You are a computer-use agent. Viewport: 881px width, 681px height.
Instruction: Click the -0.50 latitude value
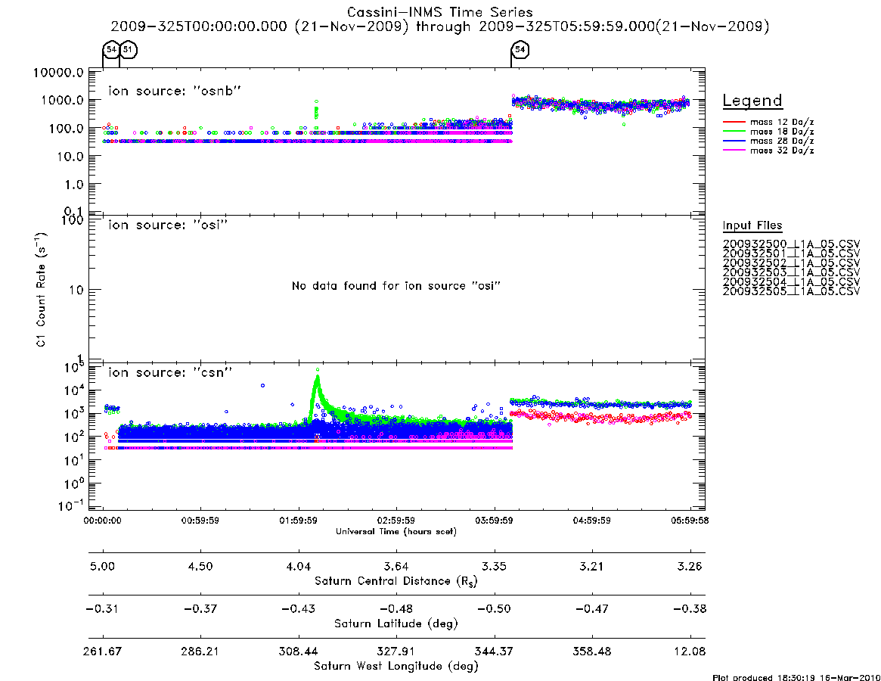494,609
